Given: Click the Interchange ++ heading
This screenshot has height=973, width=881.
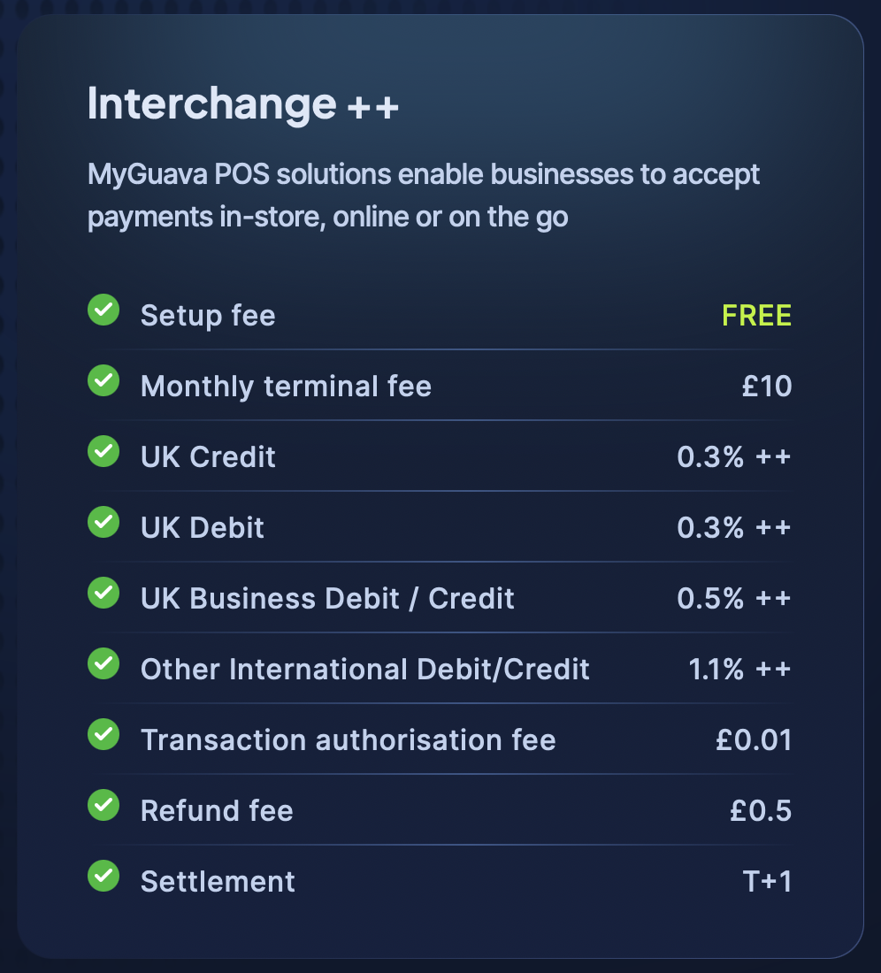Looking at the screenshot, I should tap(242, 104).
